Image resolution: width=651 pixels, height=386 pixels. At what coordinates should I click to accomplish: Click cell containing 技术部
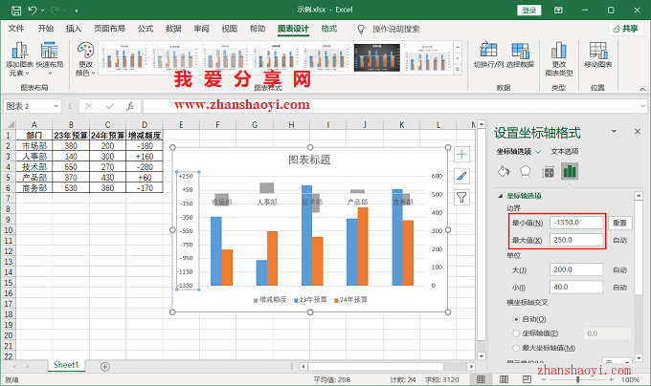click(34, 167)
